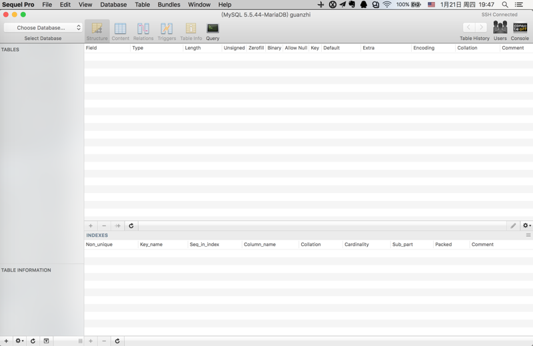Screen dimensions: 533x346
Task: Add a new table in sidebar
Action: coord(6,341)
